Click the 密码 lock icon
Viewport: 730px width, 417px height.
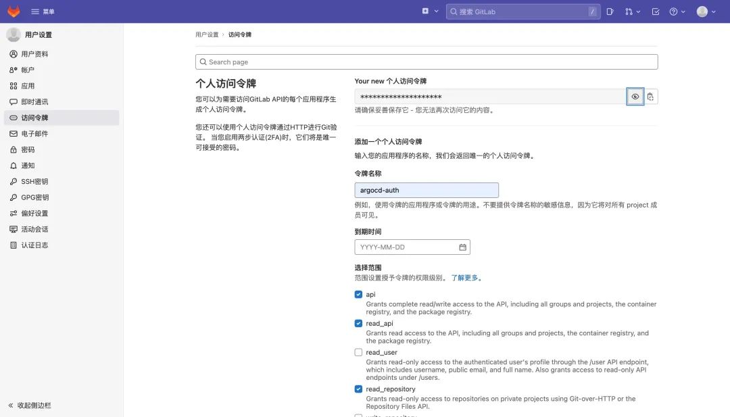tap(14, 149)
